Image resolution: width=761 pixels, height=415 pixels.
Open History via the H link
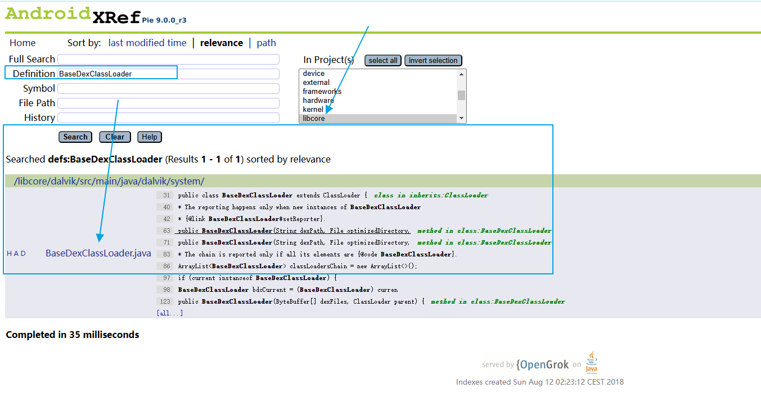point(9,254)
